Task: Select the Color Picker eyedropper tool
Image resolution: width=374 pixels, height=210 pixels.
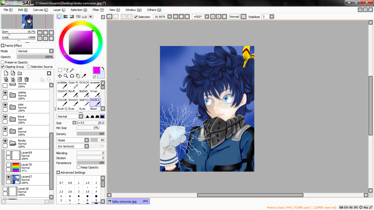Action: pos(84,76)
